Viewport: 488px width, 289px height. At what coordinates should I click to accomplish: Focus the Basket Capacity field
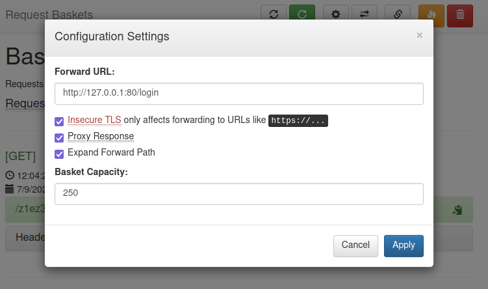[x=238, y=193]
